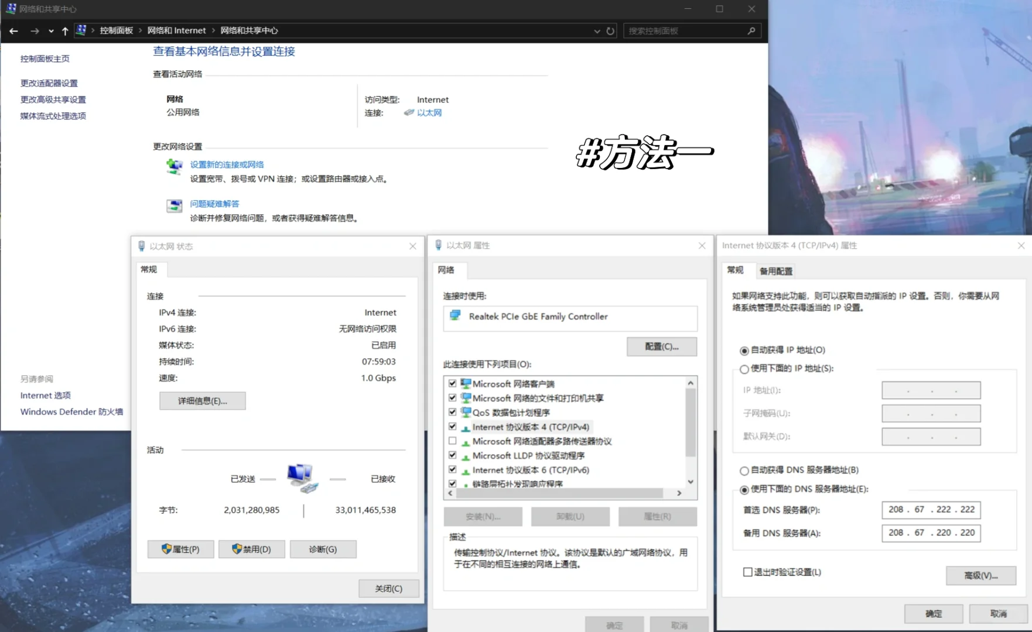The height and width of the screenshot is (632, 1032).
Task: Click the 详细信息(E) button
Action: click(x=202, y=400)
